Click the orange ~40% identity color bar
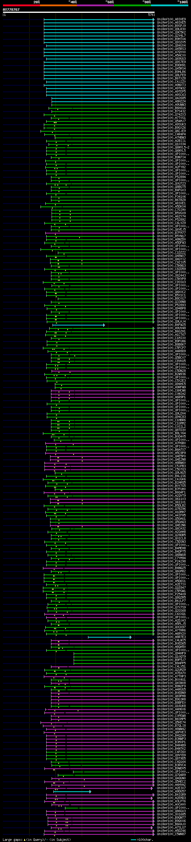The height and width of the screenshot is (842, 191). tap(58, 5)
